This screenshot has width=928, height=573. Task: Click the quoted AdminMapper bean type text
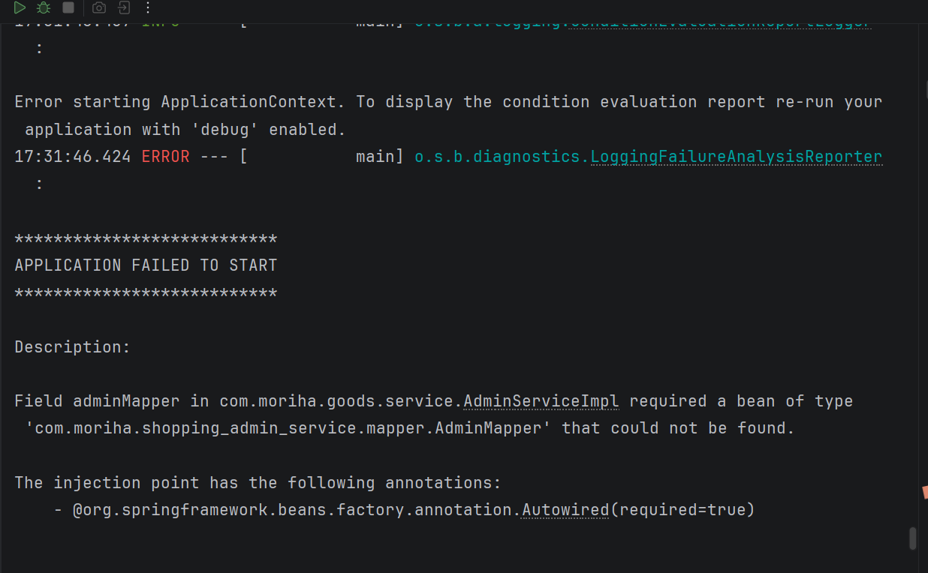288,428
